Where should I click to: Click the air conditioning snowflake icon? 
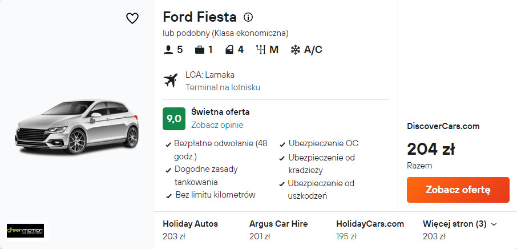pos(296,50)
